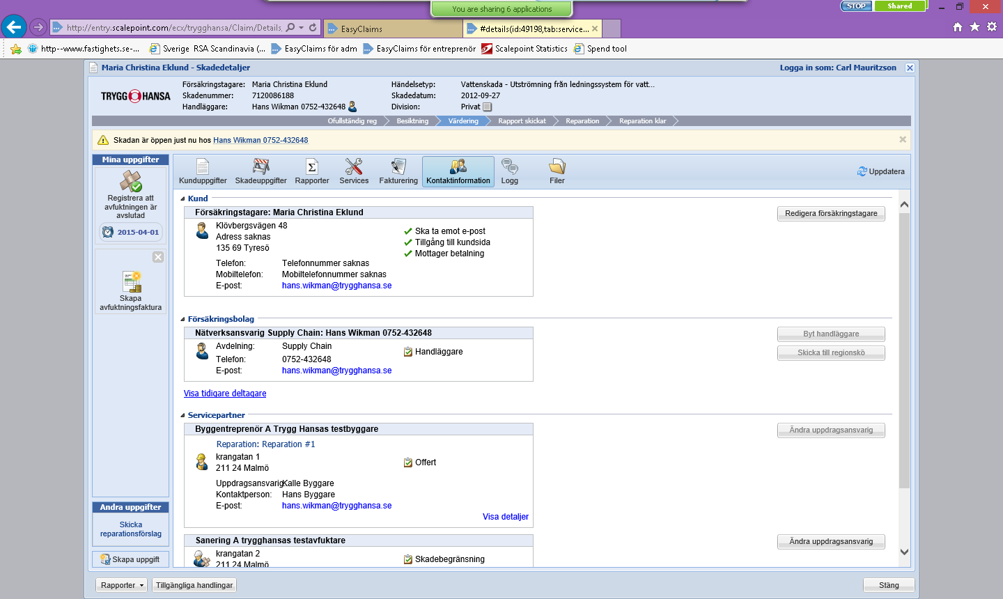Close the Skapa avfuktningsfaktura task card

158,257
